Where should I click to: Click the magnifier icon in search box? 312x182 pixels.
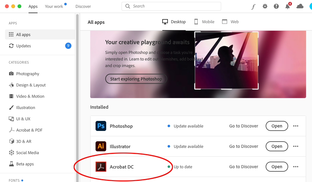127,6
